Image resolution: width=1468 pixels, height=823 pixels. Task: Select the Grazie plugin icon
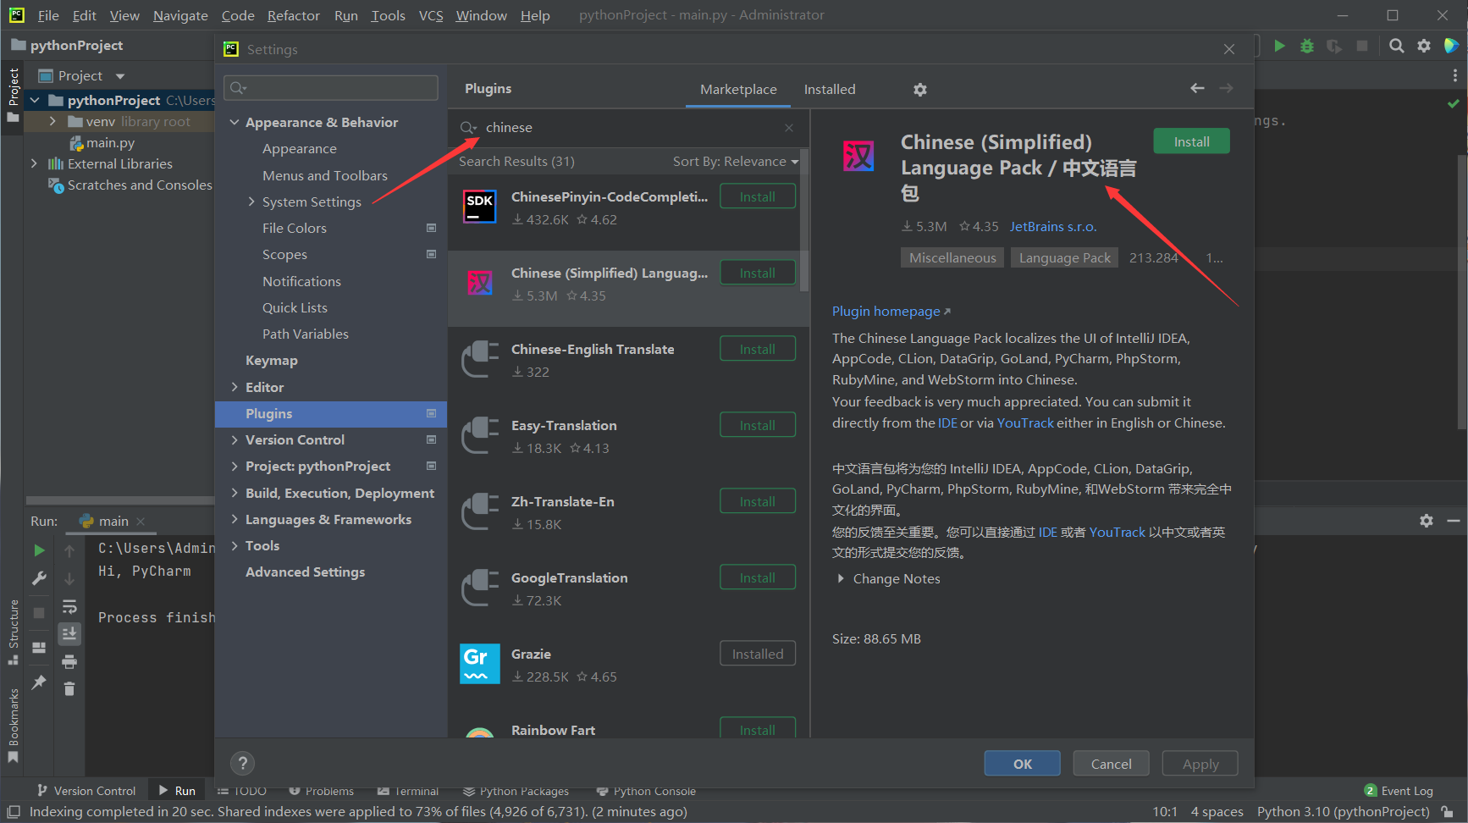coord(480,664)
